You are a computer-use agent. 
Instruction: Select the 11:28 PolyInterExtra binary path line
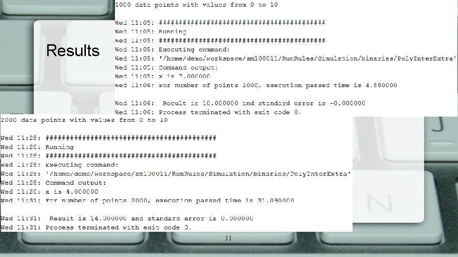(176, 174)
